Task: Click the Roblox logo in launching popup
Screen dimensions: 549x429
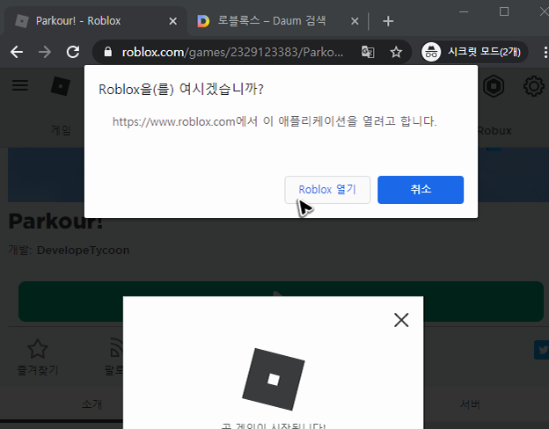Action: 274,379
